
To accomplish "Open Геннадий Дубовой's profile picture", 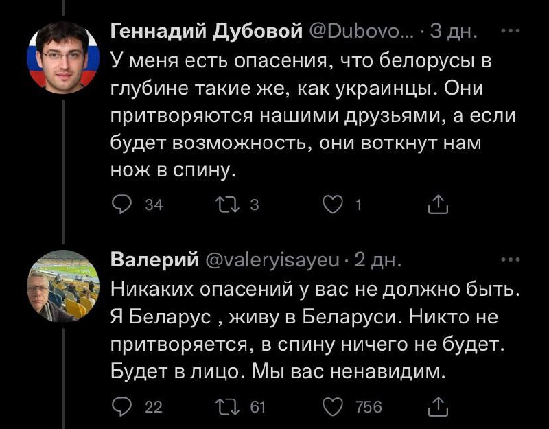I will coord(62,56).
